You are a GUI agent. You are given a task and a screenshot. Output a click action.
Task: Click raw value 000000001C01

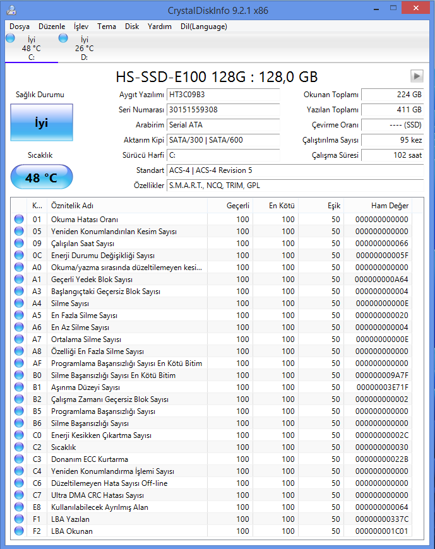coord(382,531)
